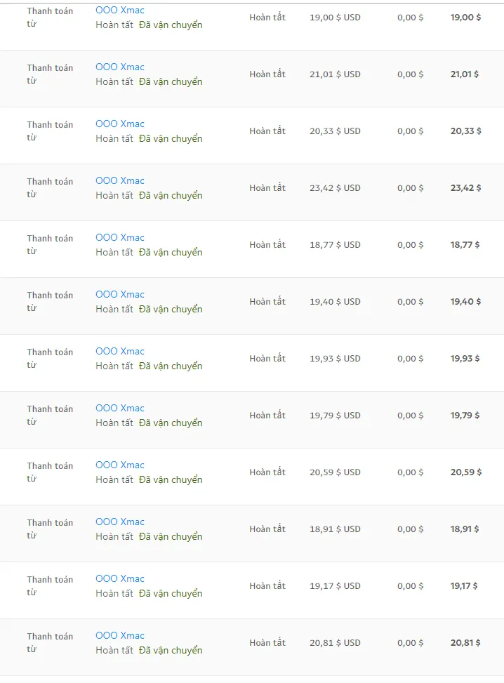This screenshot has height=683, width=504.
Task: Open OOO Xmac link for 18,77 $ payment
Action: point(120,238)
